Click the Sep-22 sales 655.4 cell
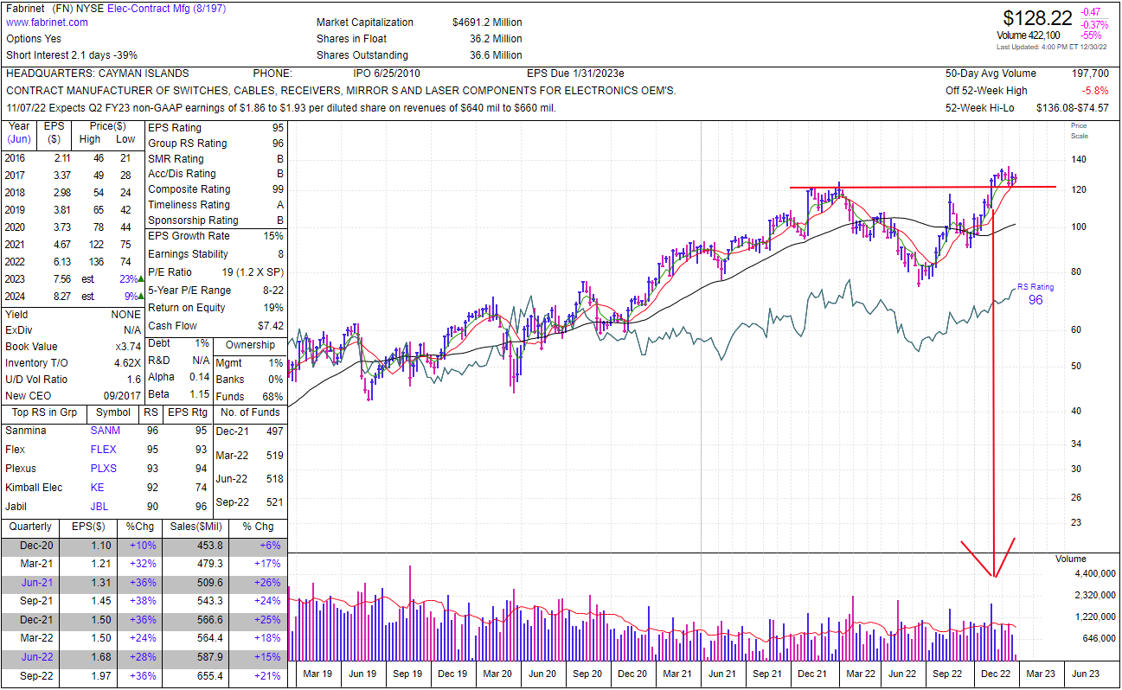 210,676
